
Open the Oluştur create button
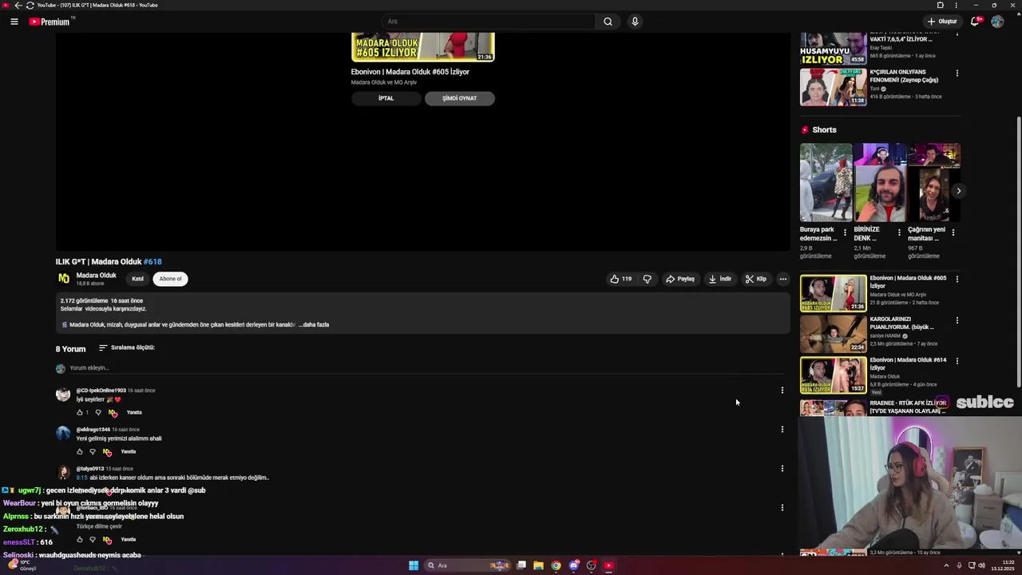coord(942,22)
